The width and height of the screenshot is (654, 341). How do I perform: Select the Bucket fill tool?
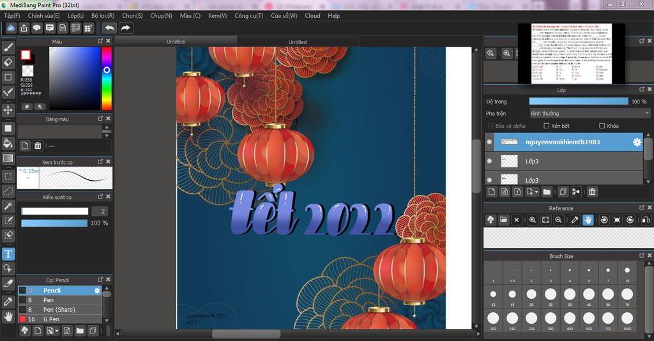click(8, 144)
